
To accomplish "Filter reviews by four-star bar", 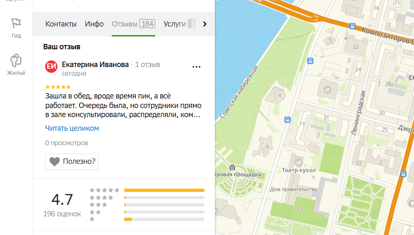I will coord(164,197).
